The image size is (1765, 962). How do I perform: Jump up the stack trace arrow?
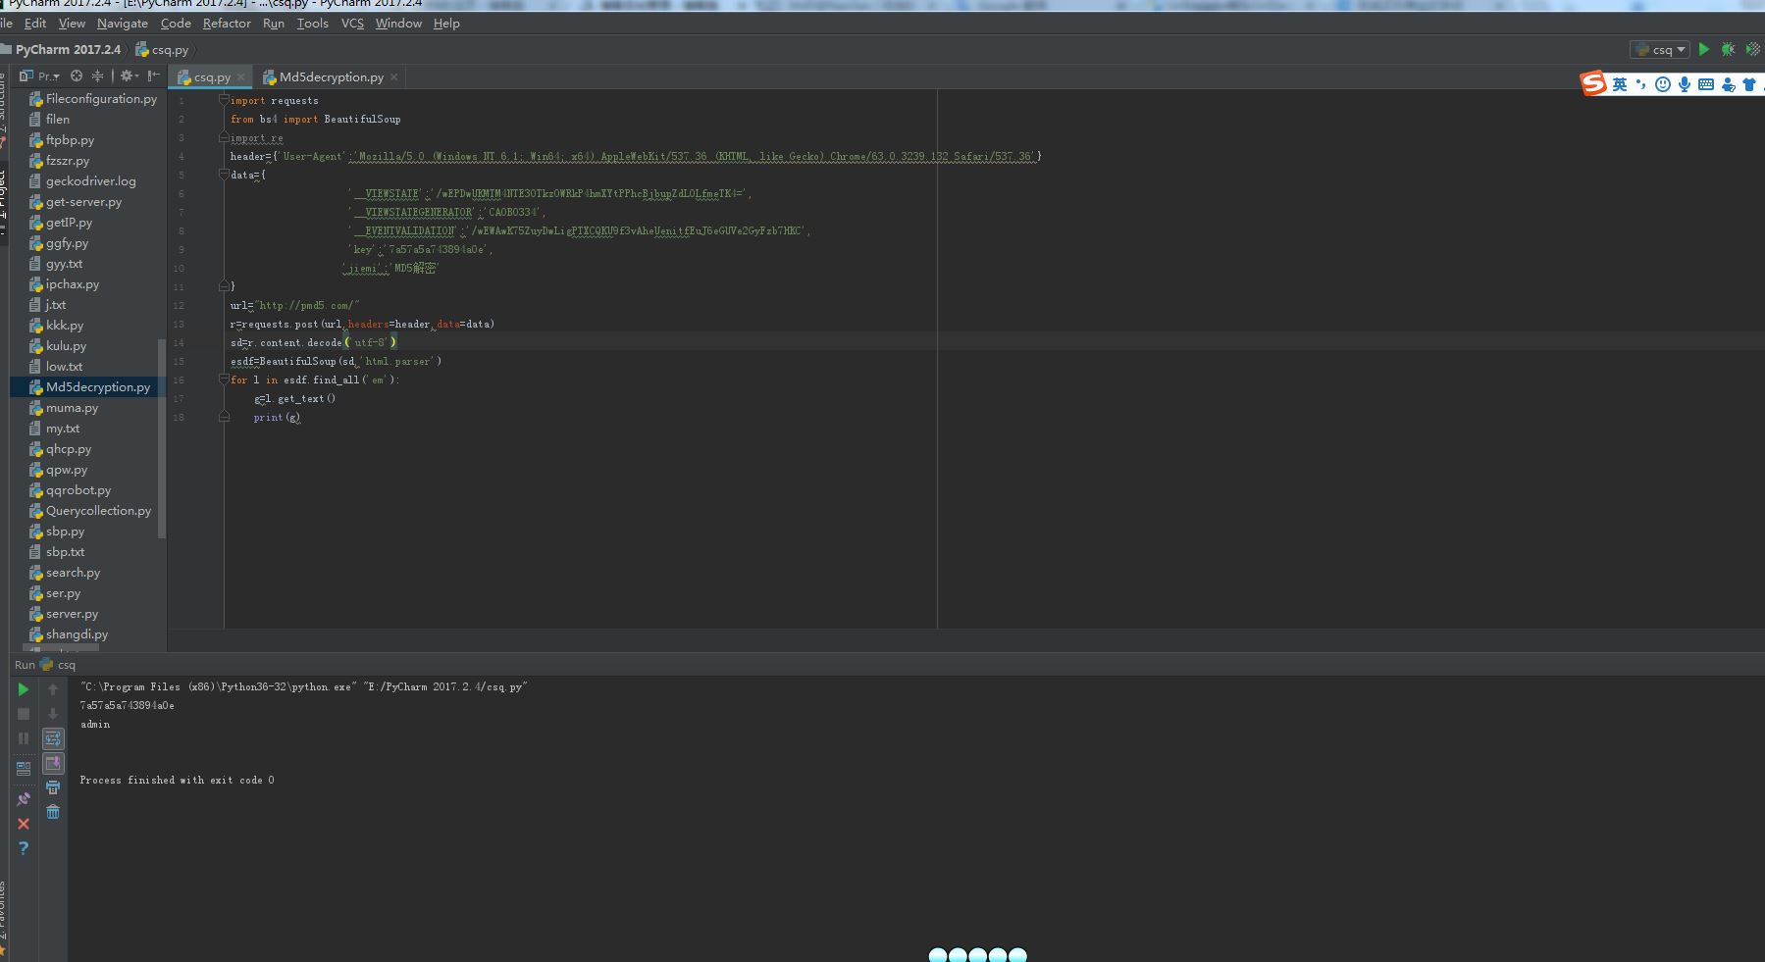(x=53, y=689)
